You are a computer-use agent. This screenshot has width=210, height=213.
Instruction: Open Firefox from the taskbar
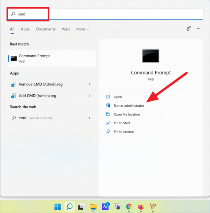(141, 207)
